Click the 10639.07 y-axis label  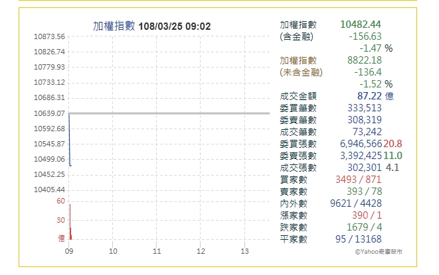[x=49, y=113]
